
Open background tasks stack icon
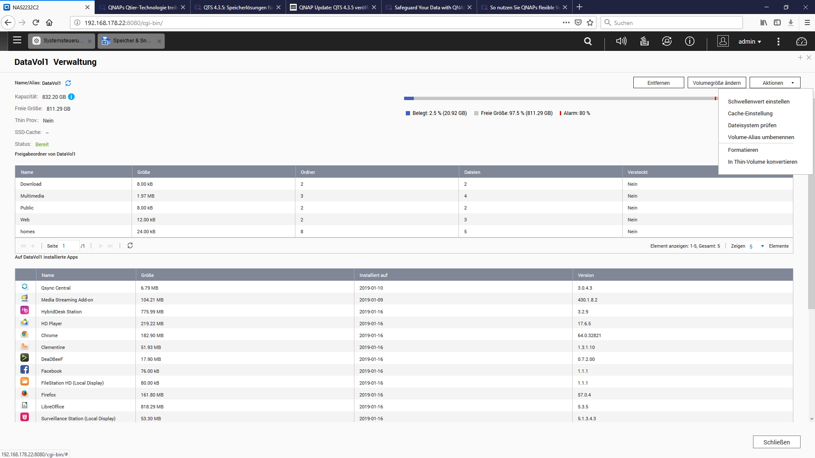pyautogui.click(x=644, y=41)
